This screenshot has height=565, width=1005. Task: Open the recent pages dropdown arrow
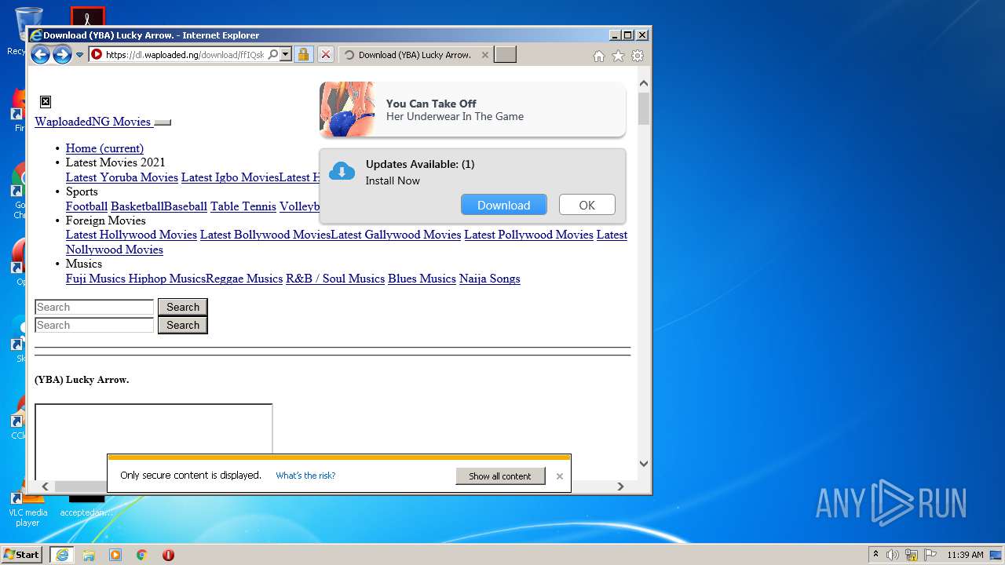pyautogui.click(x=79, y=55)
